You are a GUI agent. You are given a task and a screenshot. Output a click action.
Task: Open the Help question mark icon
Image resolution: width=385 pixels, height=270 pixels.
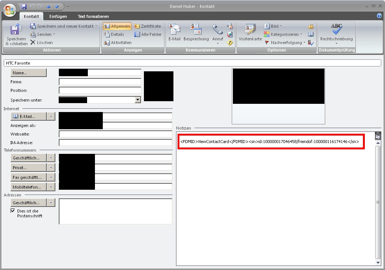coord(379,16)
